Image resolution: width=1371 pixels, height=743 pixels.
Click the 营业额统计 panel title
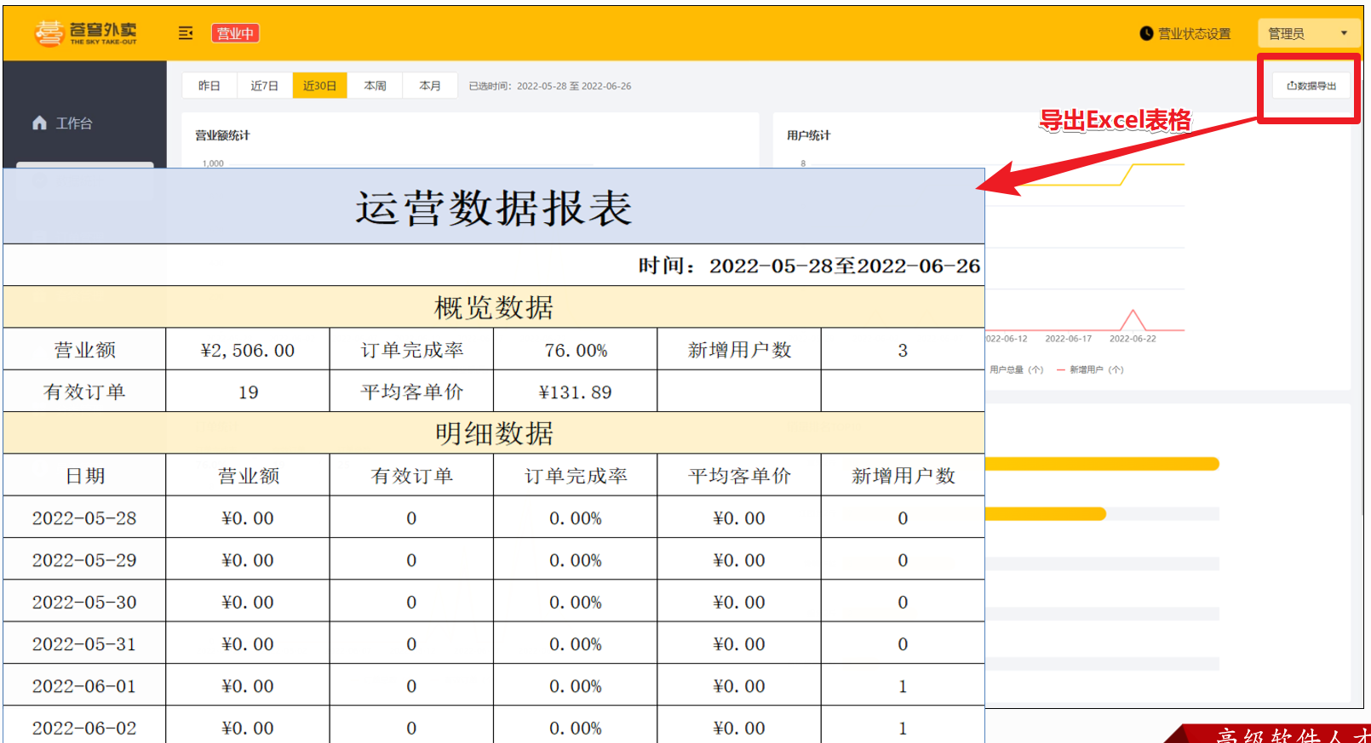coord(222,135)
